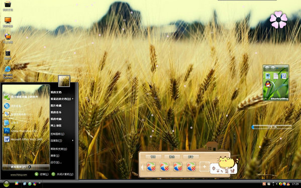Open the blue browser entry in Start menu
The height and width of the screenshot is (188, 301).
13,106
